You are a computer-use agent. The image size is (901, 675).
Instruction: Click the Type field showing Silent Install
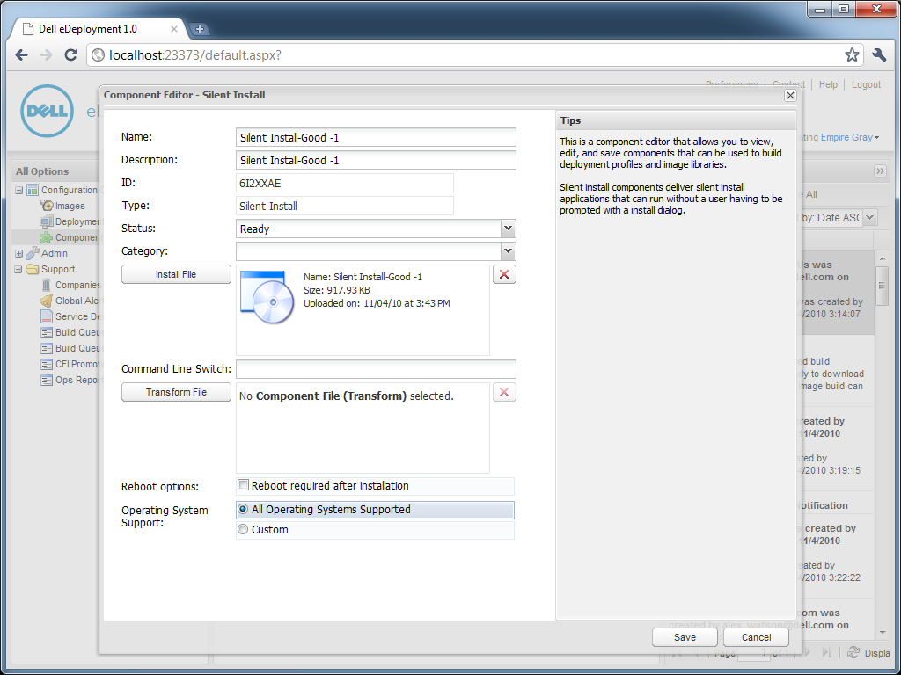click(345, 206)
